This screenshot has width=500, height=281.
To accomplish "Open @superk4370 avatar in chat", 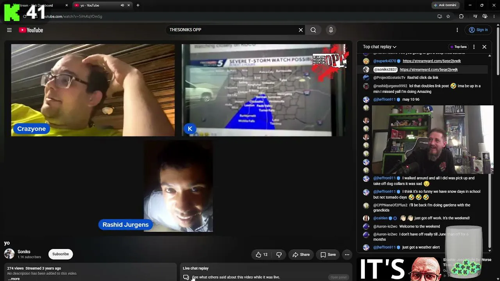I will tap(366, 61).
